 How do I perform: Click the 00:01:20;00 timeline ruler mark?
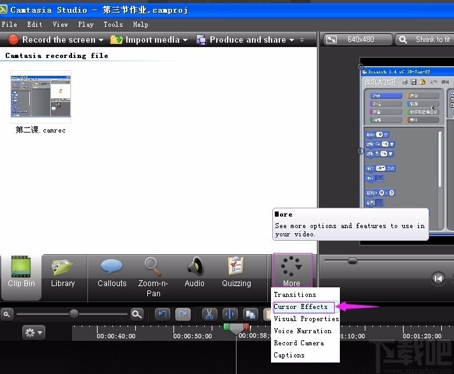[x=422, y=336]
